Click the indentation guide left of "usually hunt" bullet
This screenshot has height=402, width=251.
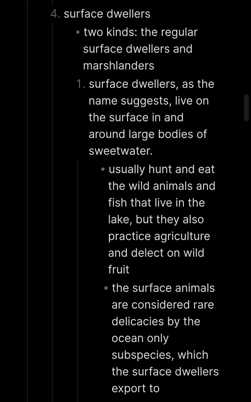tap(78, 279)
